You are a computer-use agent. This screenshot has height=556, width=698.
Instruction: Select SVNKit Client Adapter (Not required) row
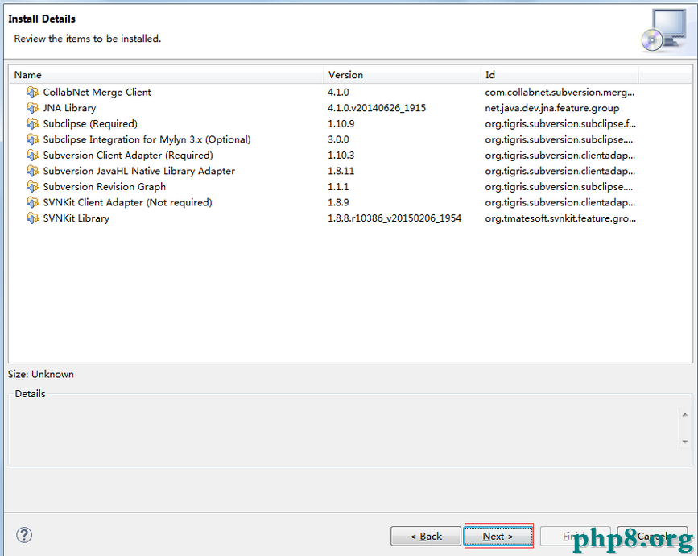click(350, 203)
